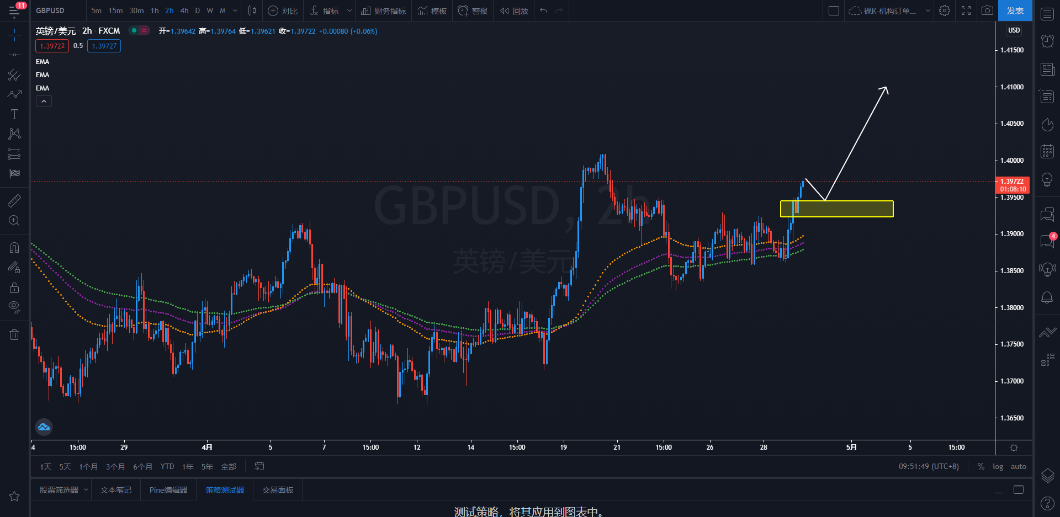Take a chart snapshot with camera icon
This screenshot has width=1060, height=517.
(987, 10)
